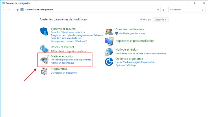Click Afficher l'état et la gestion du réseau
This screenshot has height=117, width=208.
coord(68,51)
